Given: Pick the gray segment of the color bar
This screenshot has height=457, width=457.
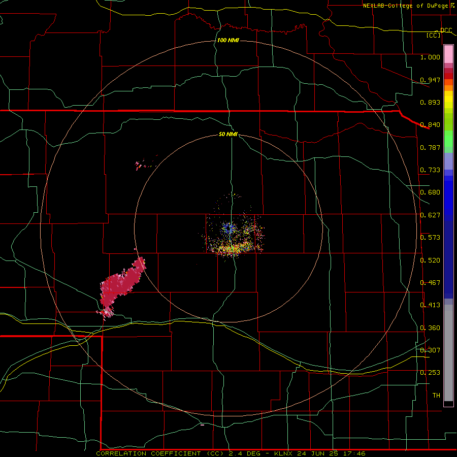Looking at the screenshot, I should 448,353.
